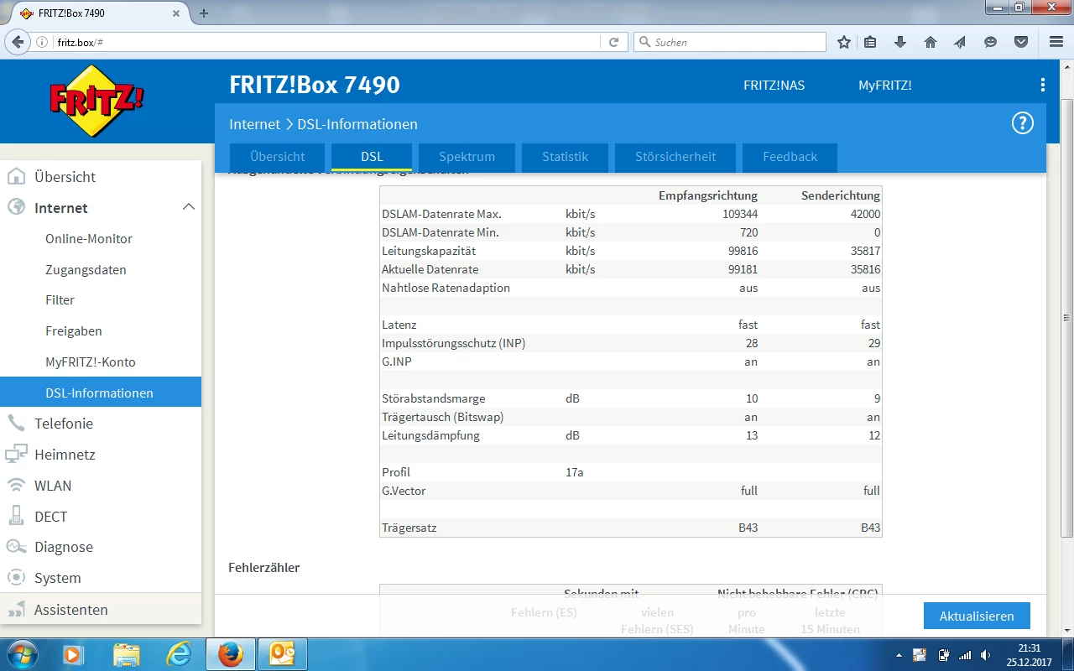
Task: Click the Aktualisieren button
Action: click(x=977, y=616)
